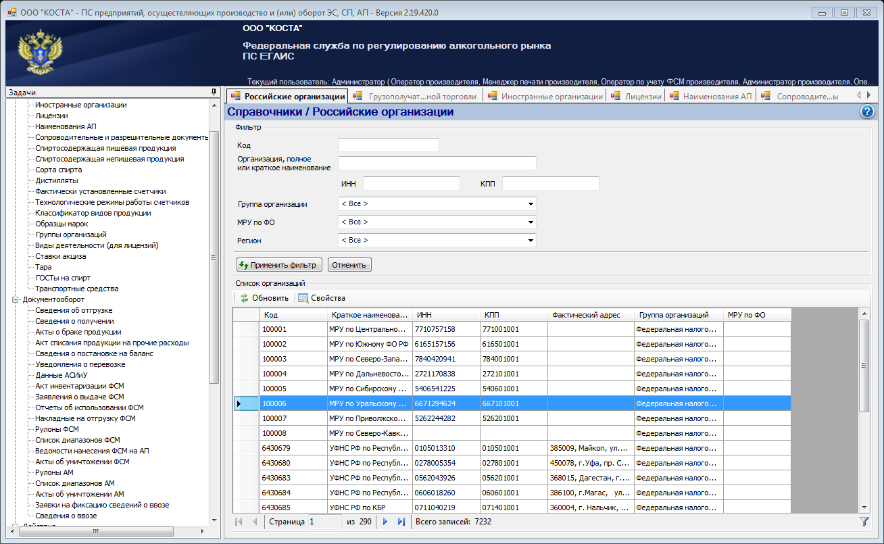Switch to Грузополучат...ной торговли tab
The width and height of the screenshot is (884, 544).
[416, 97]
